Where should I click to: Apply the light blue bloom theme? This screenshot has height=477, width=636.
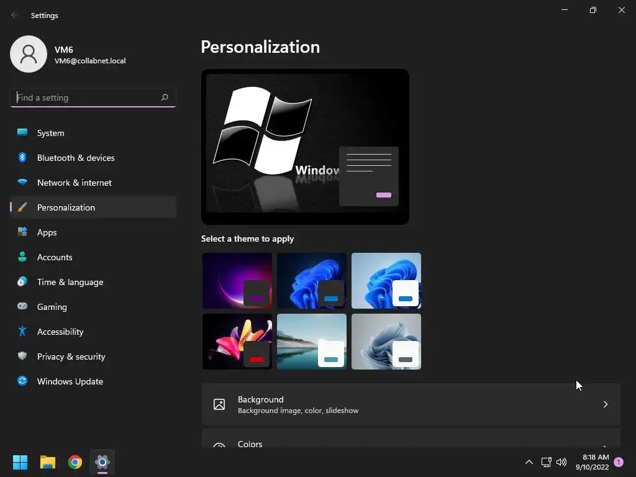click(386, 281)
